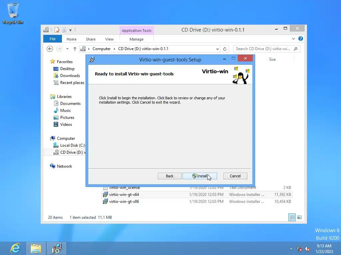
Task: Open Local Disk (C:) in navigation pane
Action: tap(72, 145)
